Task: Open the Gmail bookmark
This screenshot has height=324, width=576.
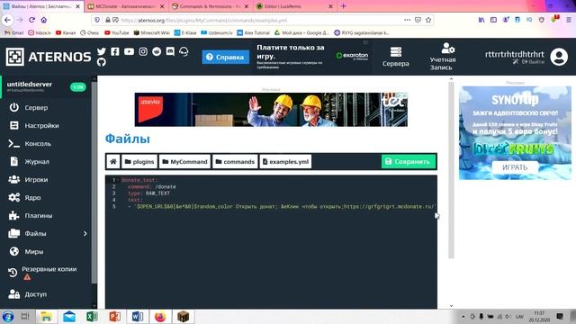Action: (14, 32)
